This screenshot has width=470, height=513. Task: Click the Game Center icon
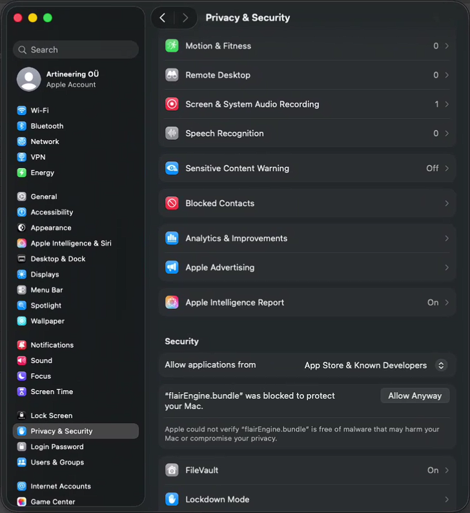coord(21,502)
